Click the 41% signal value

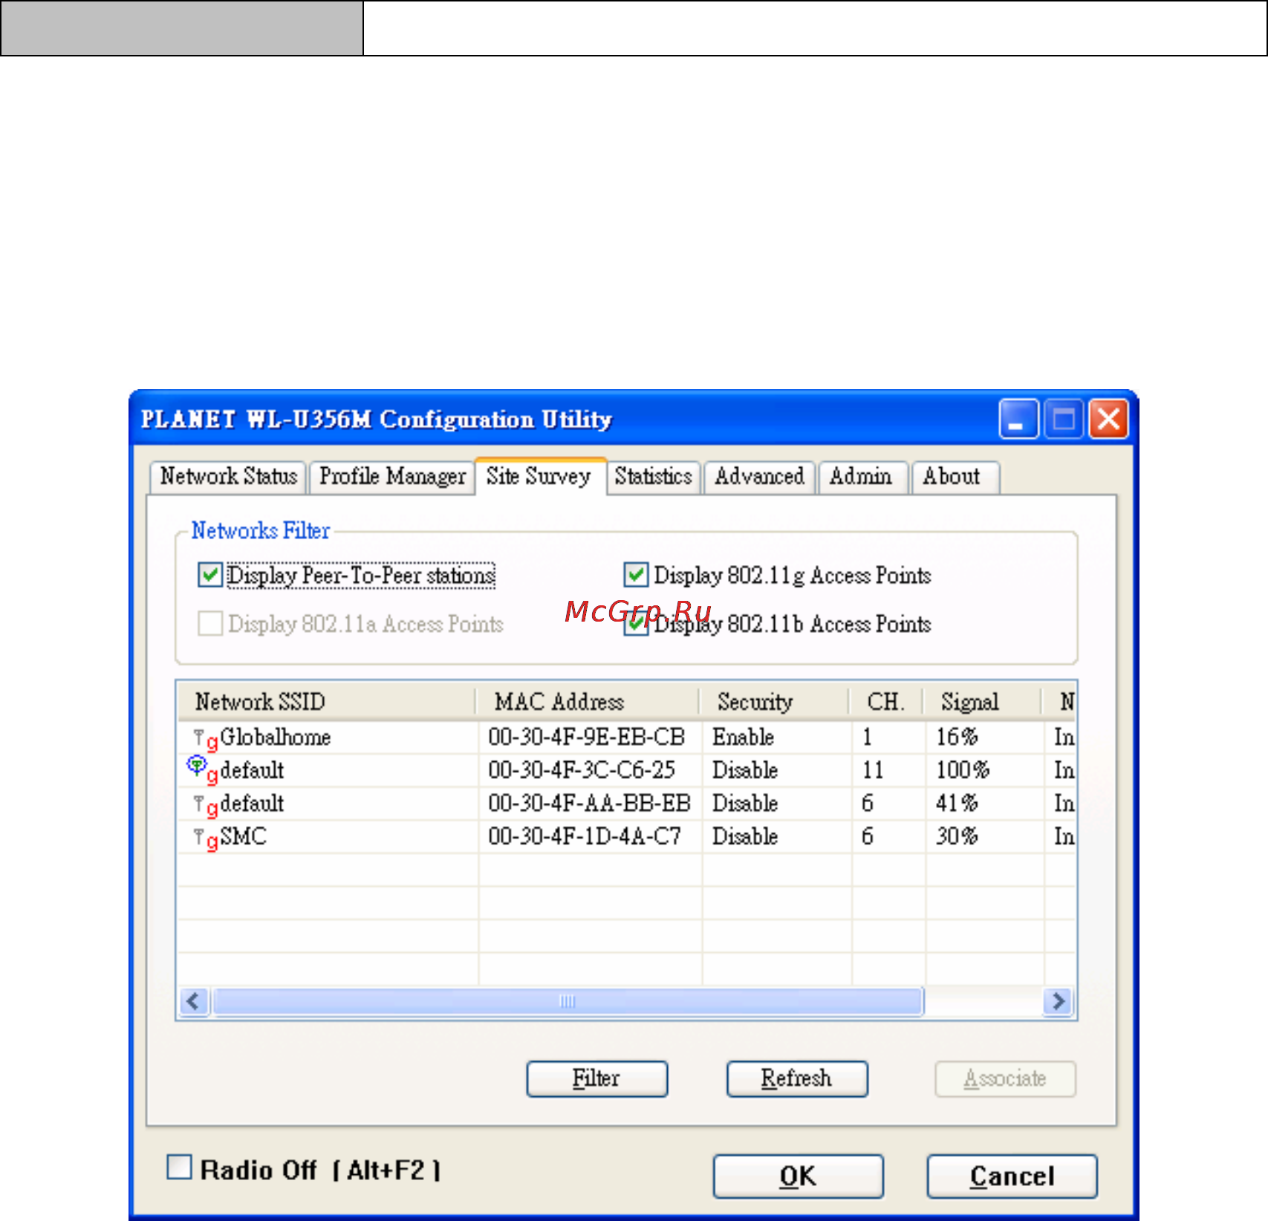pyautogui.click(x=957, y=804)
